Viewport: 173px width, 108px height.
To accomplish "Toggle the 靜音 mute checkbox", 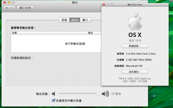I will coord(113,94).
